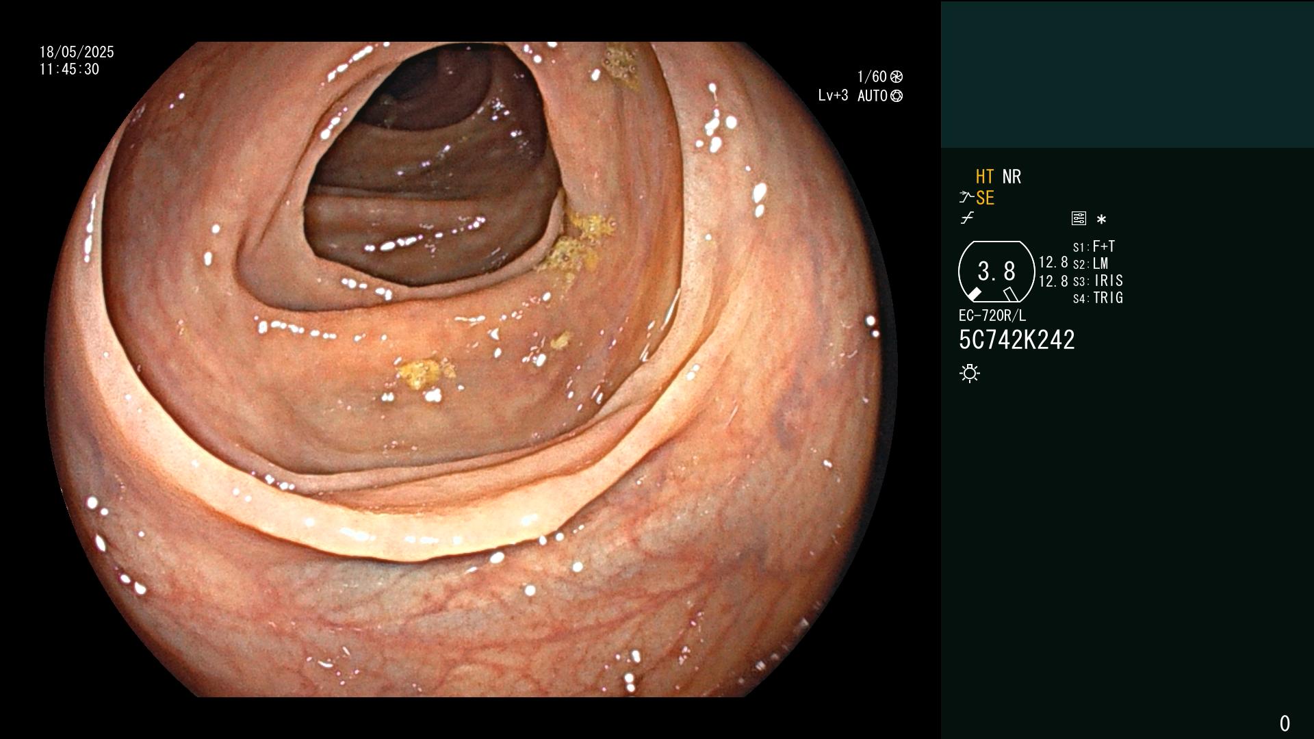
Task: Click the scope model EC-720R/L
Action: click(992, 315)
